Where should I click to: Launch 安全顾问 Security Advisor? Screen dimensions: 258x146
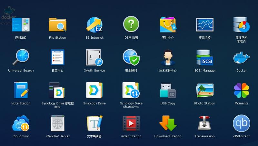pos(131,57)
